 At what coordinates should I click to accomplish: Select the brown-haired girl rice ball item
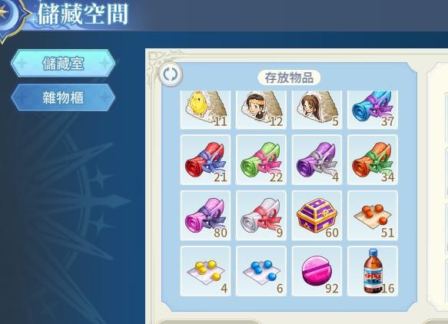coord(317,110)
